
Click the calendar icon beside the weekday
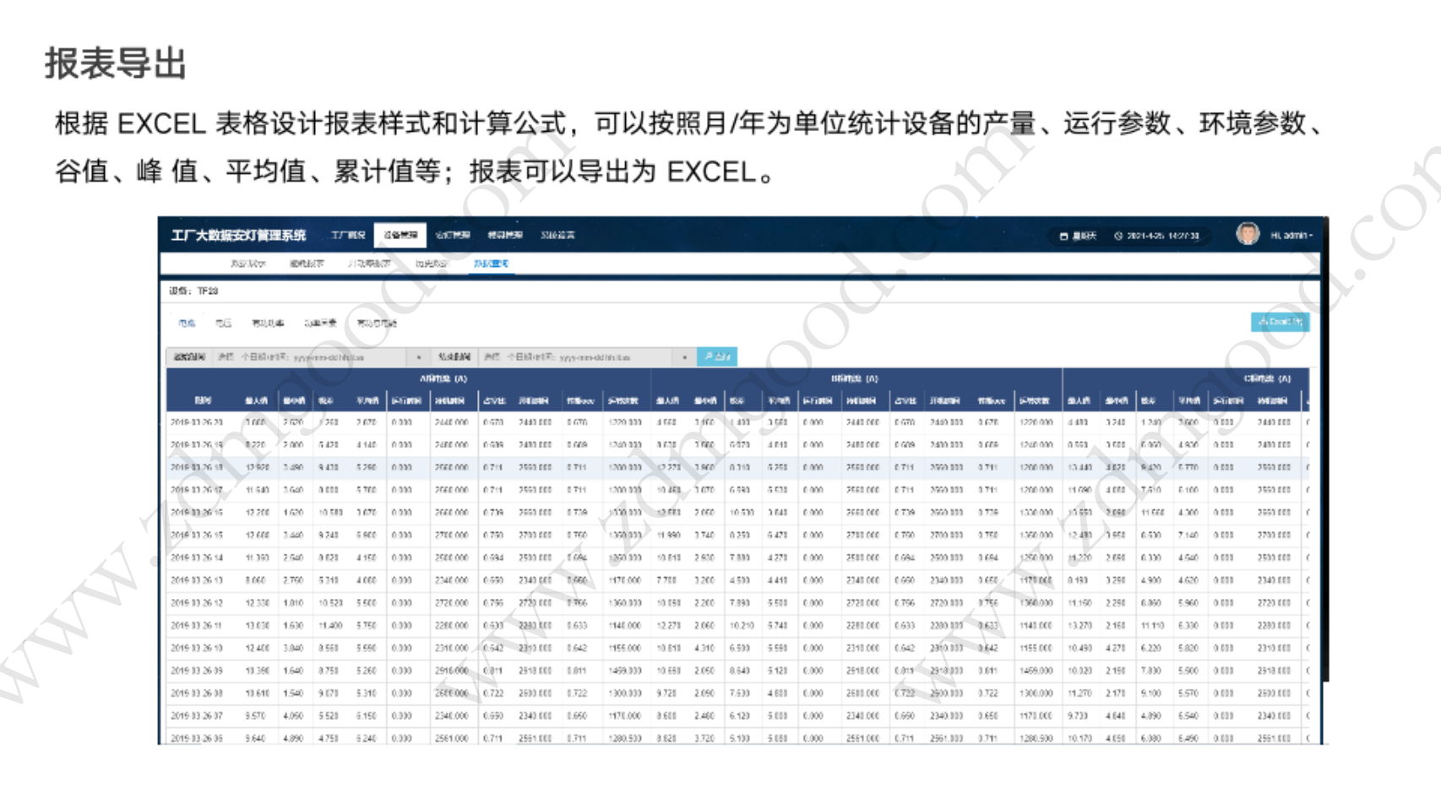[1063, 237]
